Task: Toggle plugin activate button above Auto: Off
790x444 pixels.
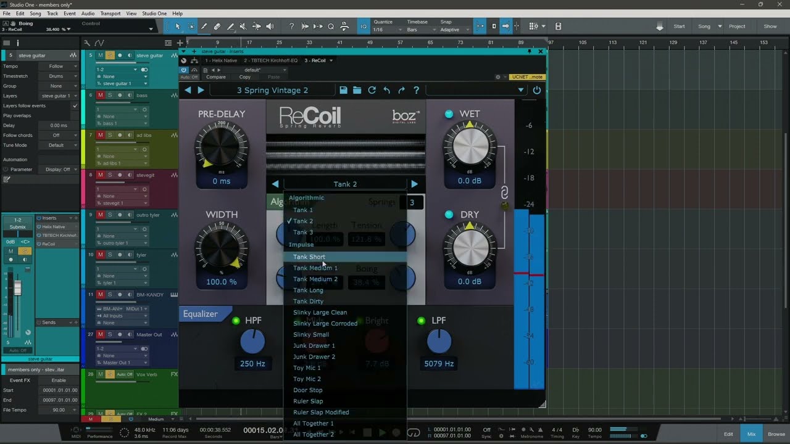Action: click(184, 70)
